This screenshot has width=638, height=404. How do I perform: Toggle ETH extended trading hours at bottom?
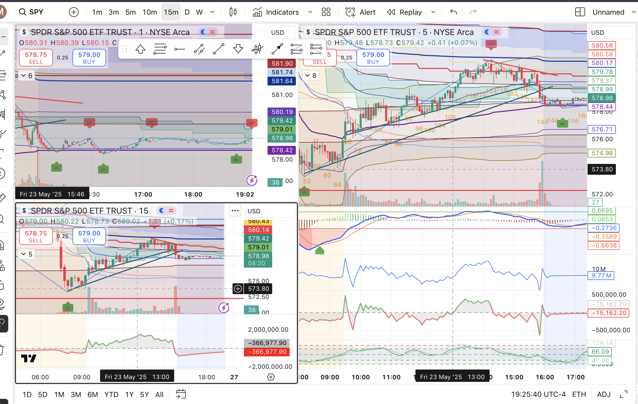point(579,394)
